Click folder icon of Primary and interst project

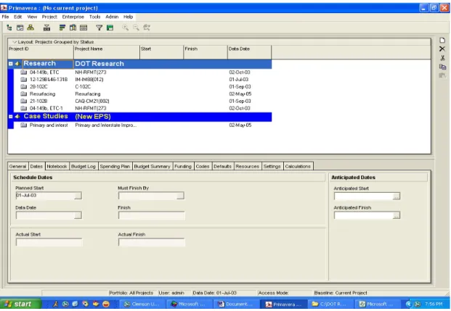pyautogui.click(x=24, y=125)
